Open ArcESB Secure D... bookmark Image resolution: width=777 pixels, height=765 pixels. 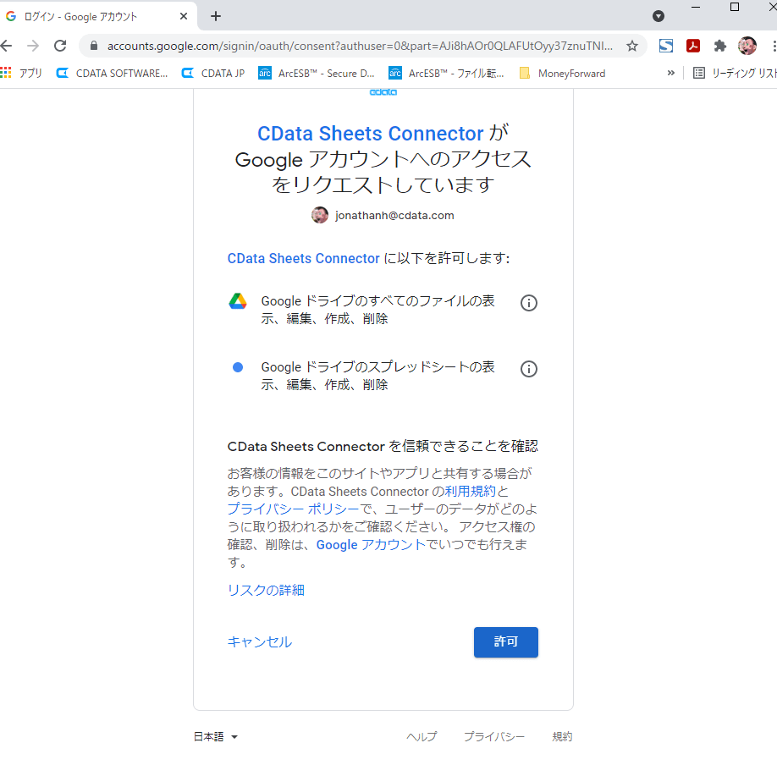317,74
